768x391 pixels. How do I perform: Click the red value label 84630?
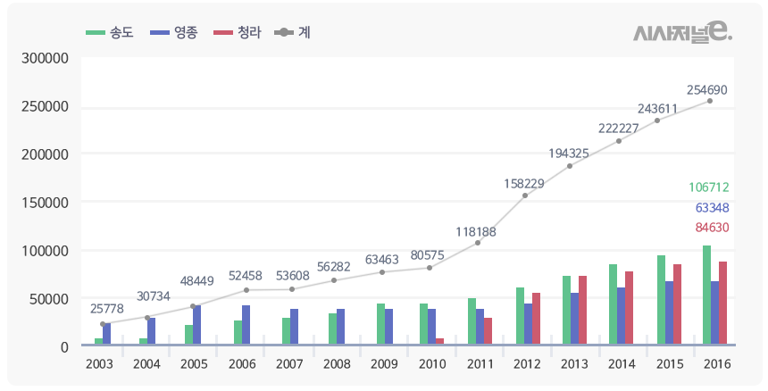712,228
